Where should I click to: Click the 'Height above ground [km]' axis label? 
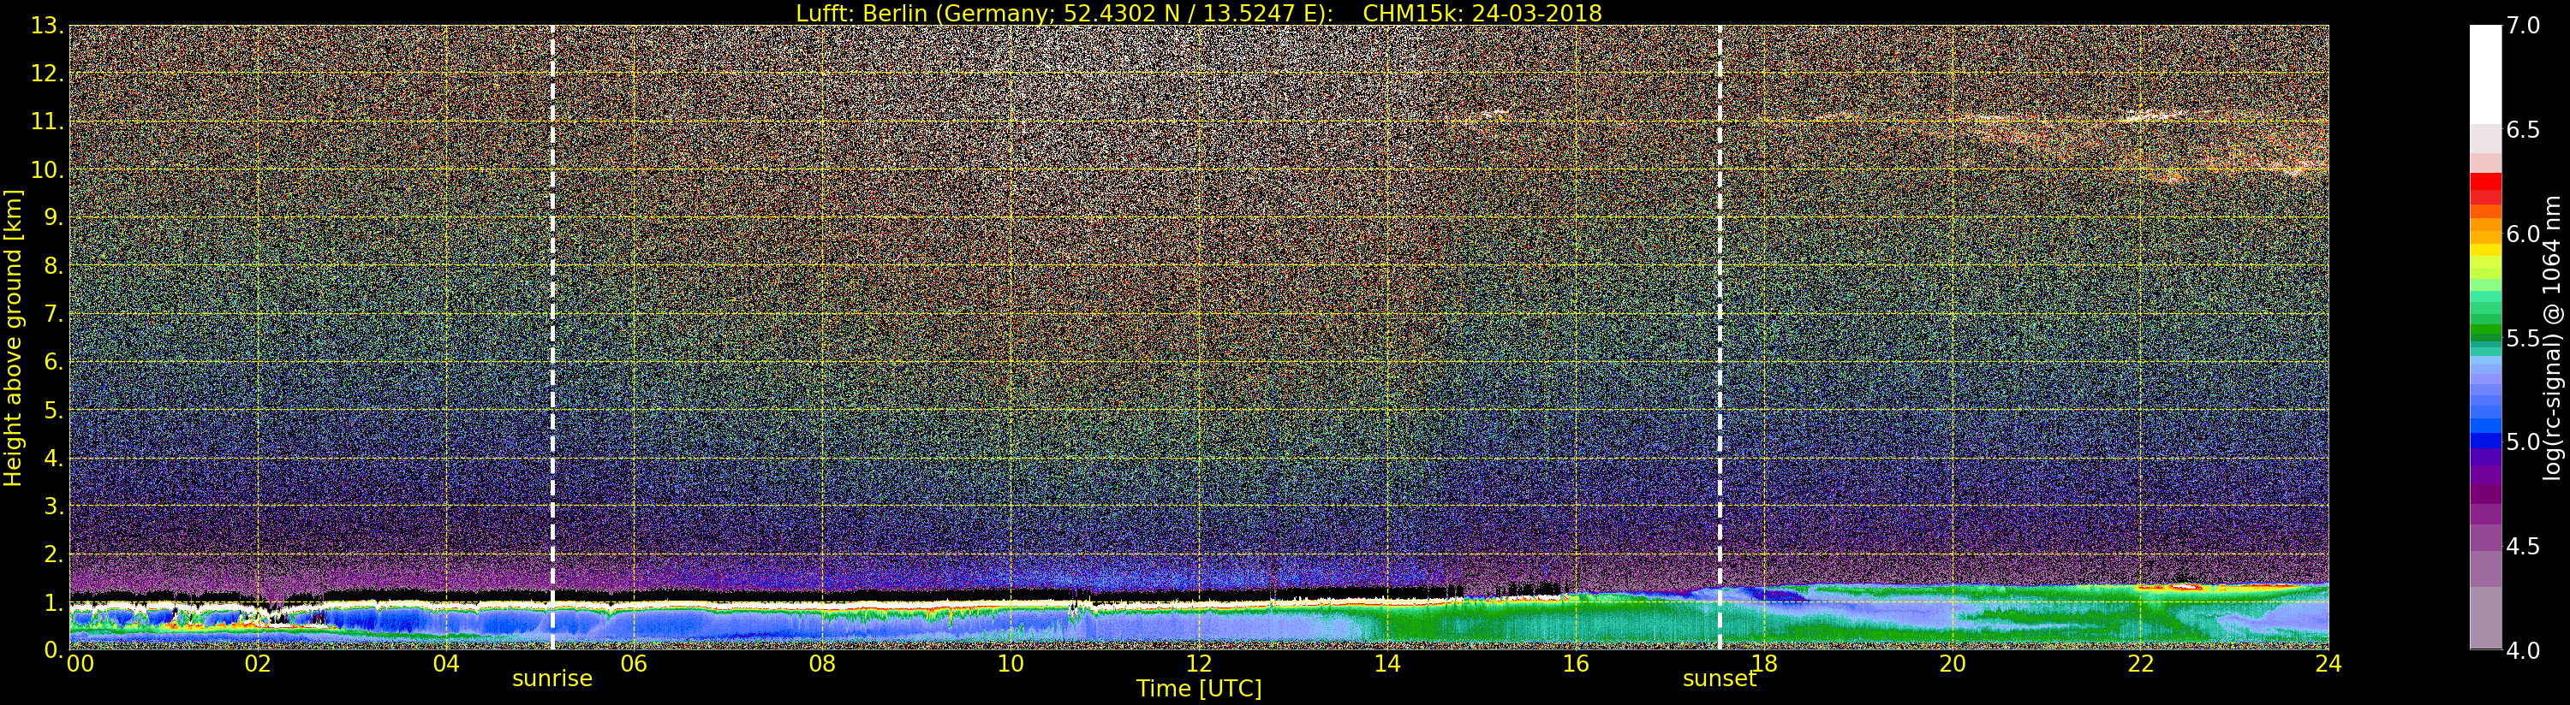(x=13, y=337)
